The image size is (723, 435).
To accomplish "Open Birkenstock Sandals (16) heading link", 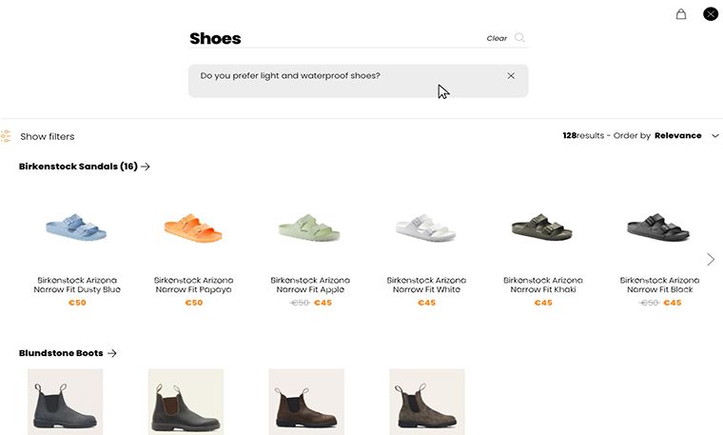I will 78,167.
